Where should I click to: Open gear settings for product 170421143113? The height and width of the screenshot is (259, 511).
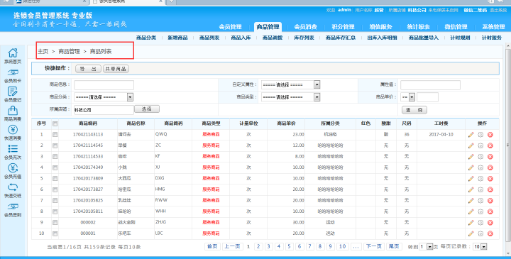pyautogui.click(x=480, y=135)
